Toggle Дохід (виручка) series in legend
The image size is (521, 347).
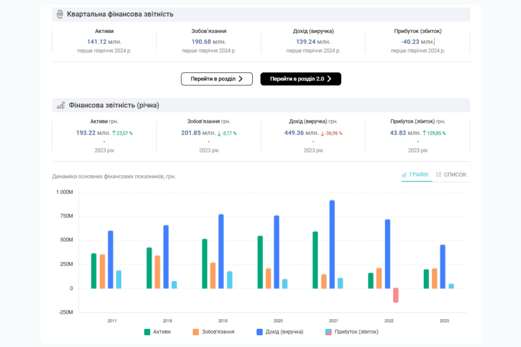click(280, 332)
